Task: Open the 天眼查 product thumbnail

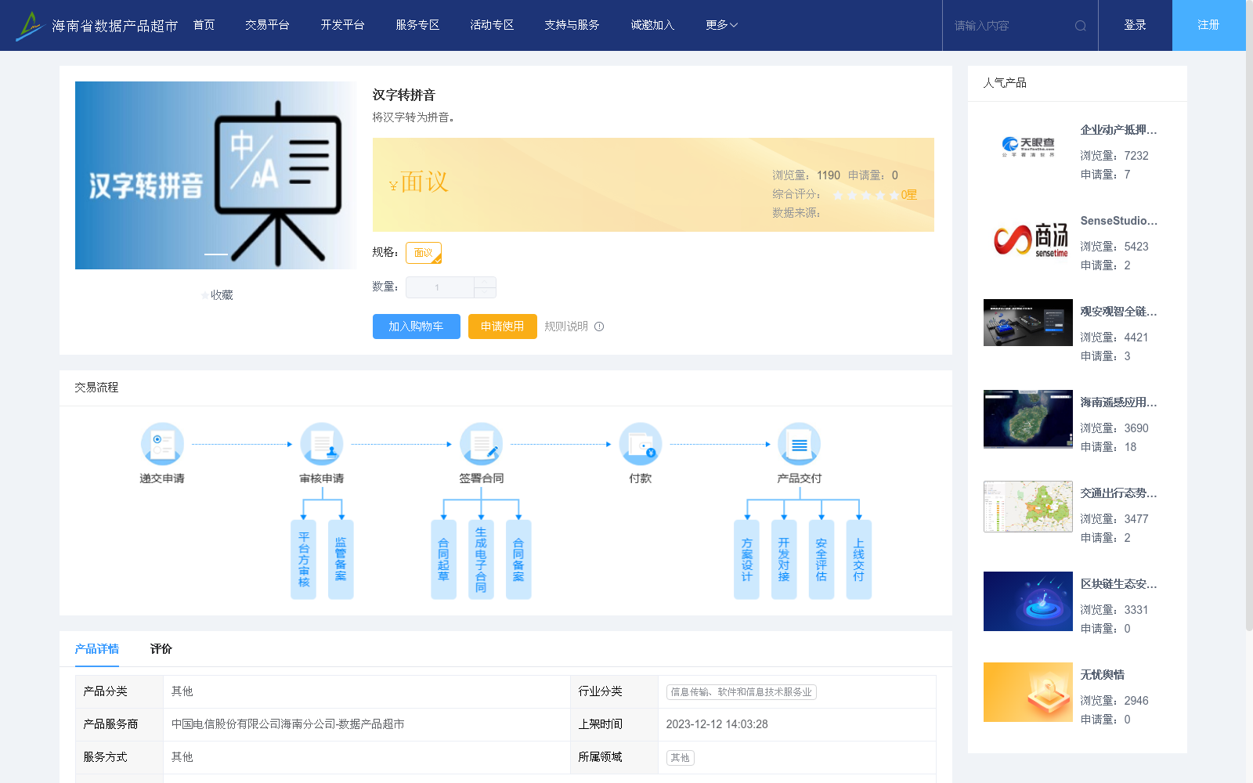Action: [x=1028, y=147]
